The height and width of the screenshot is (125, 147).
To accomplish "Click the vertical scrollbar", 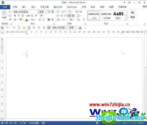I will click(146, 50).
